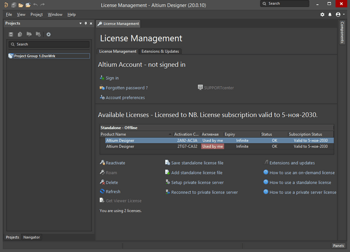This screenshot has height=252, width=350.
Task: Open the Project menu
Action: (x=37, y=14)
